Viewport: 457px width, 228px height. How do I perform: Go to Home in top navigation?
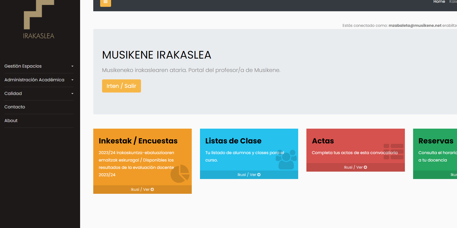439,2
